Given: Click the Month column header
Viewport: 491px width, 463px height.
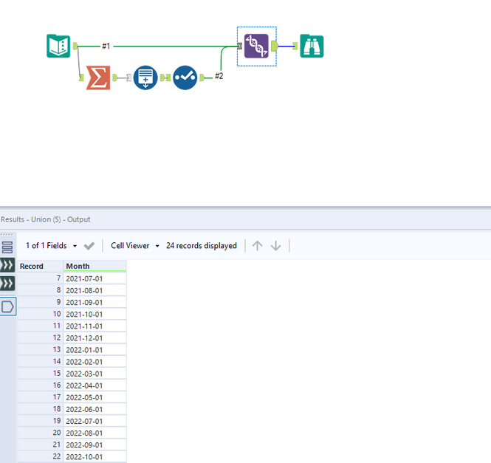Looking at the screenshot, I should pyautogui.click(x=95, y=266).
